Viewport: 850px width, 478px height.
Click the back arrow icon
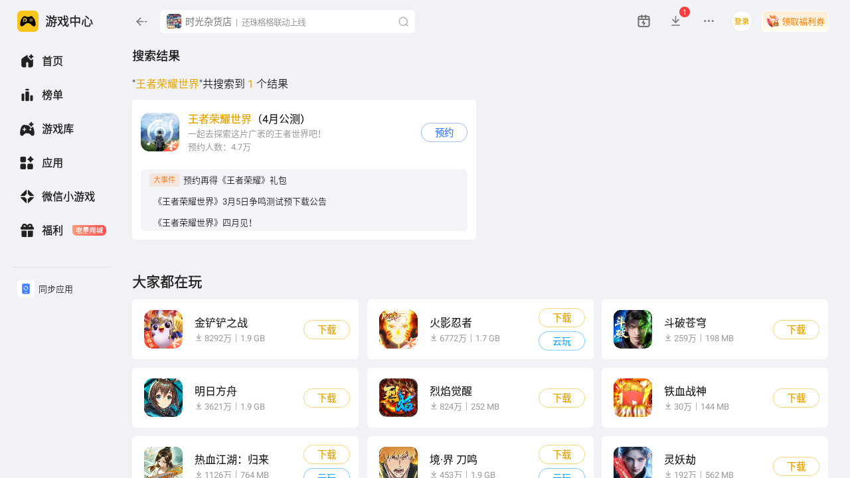(x=141, y=22)
